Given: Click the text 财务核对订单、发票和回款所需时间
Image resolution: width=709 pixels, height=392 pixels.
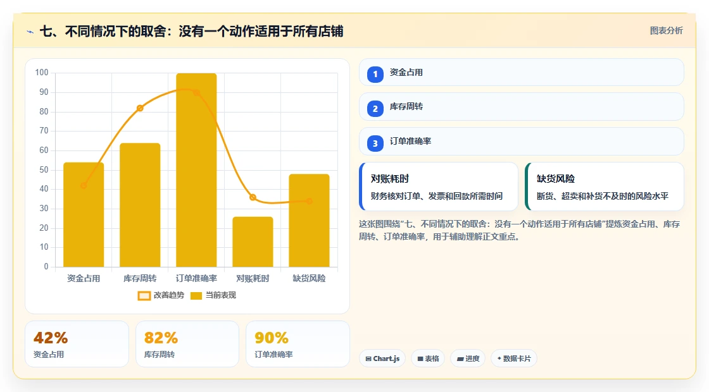Looking at the screenshot, I should (x=437, y=196).
